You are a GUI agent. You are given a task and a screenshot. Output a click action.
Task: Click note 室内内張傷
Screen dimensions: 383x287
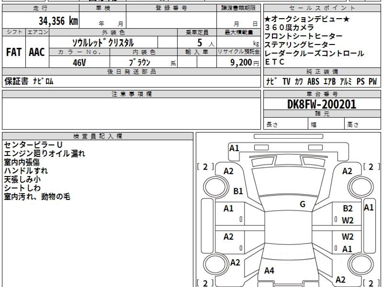[x=22, y=162]
